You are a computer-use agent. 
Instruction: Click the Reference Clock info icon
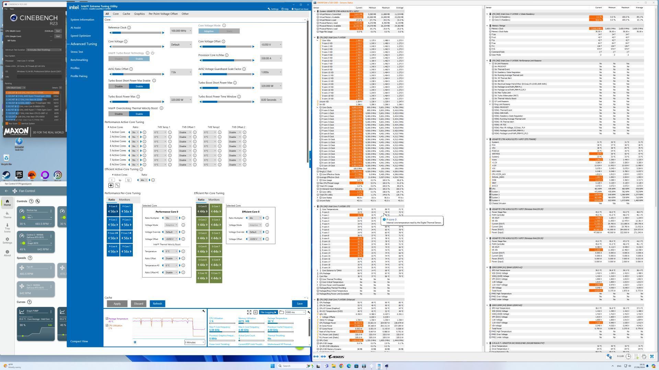pyautogui.click(x=129, y=28)
